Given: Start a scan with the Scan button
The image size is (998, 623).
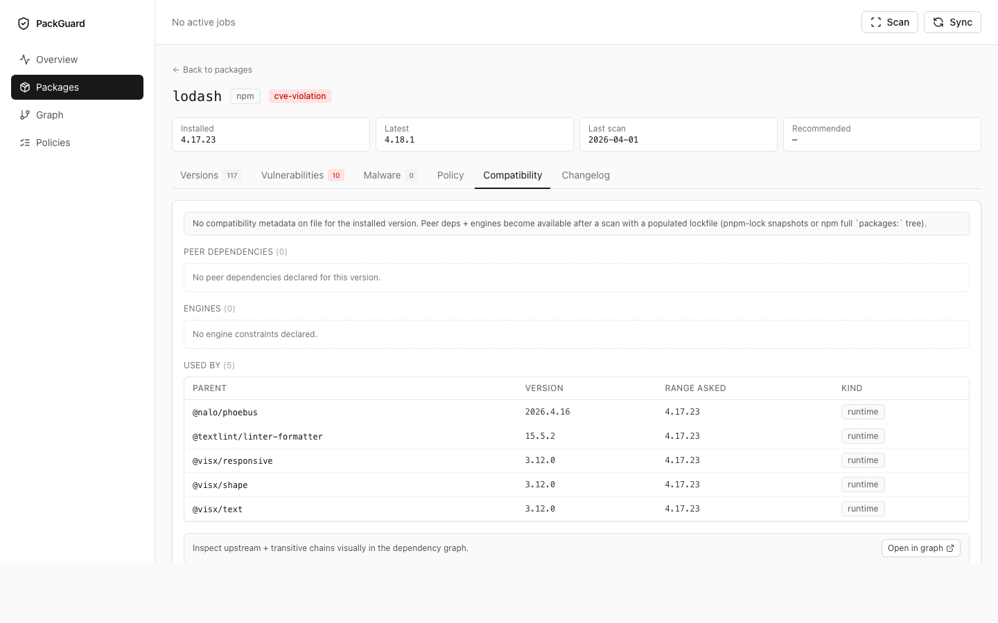Looking at the screenshot, I should click(x=890, y=22).
